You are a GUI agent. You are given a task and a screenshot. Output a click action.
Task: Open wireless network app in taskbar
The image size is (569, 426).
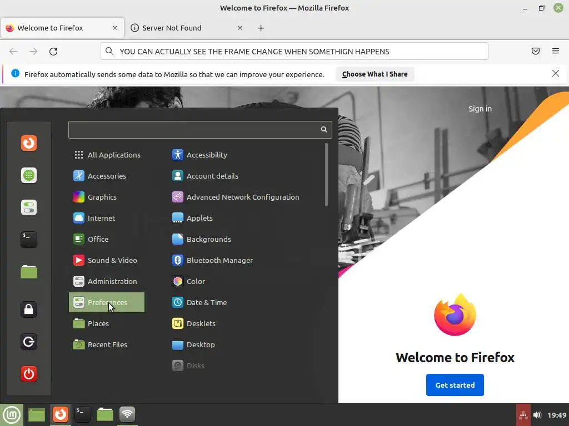[127, 415]
